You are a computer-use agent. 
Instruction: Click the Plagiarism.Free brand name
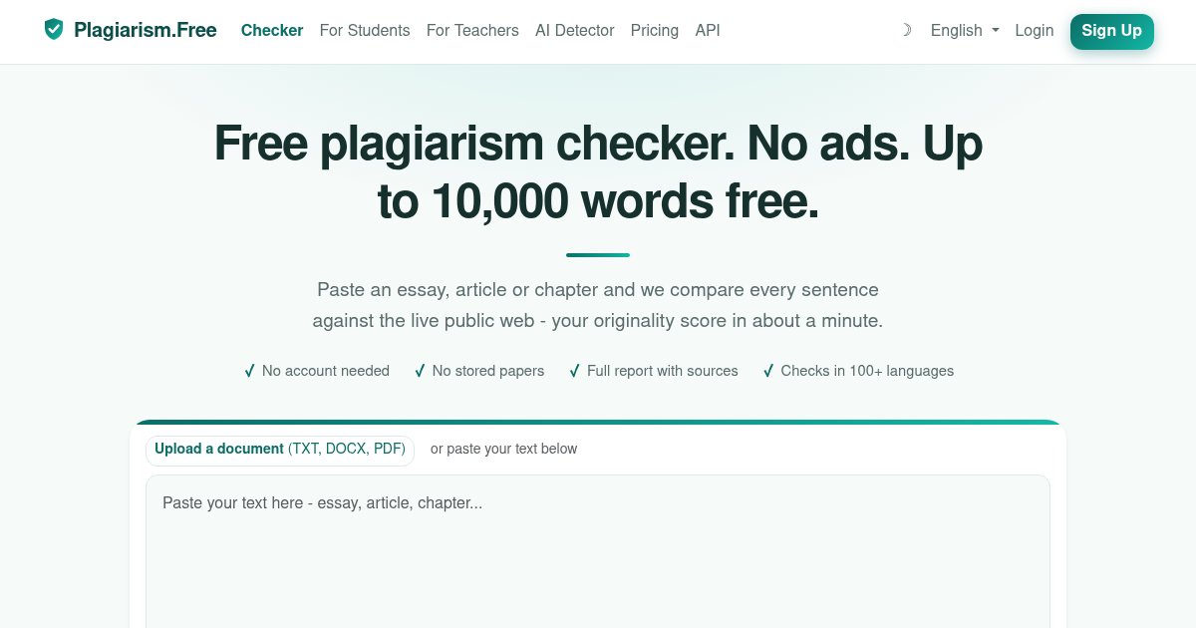click(146, 30)
